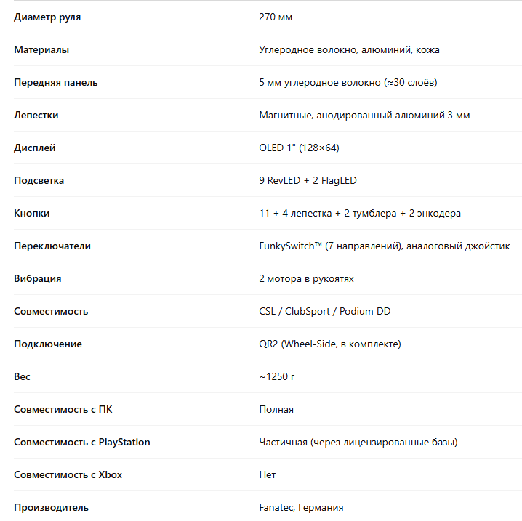522x521 pixels.
Task: Click the "Совместимость с ПК" label
Action: 63,409
